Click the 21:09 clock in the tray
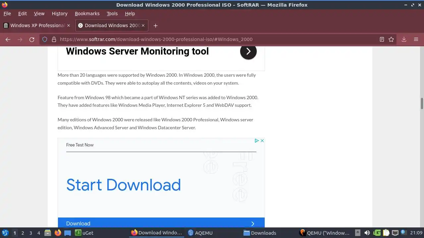Screen dimensions: 424x238 [416, 233]
